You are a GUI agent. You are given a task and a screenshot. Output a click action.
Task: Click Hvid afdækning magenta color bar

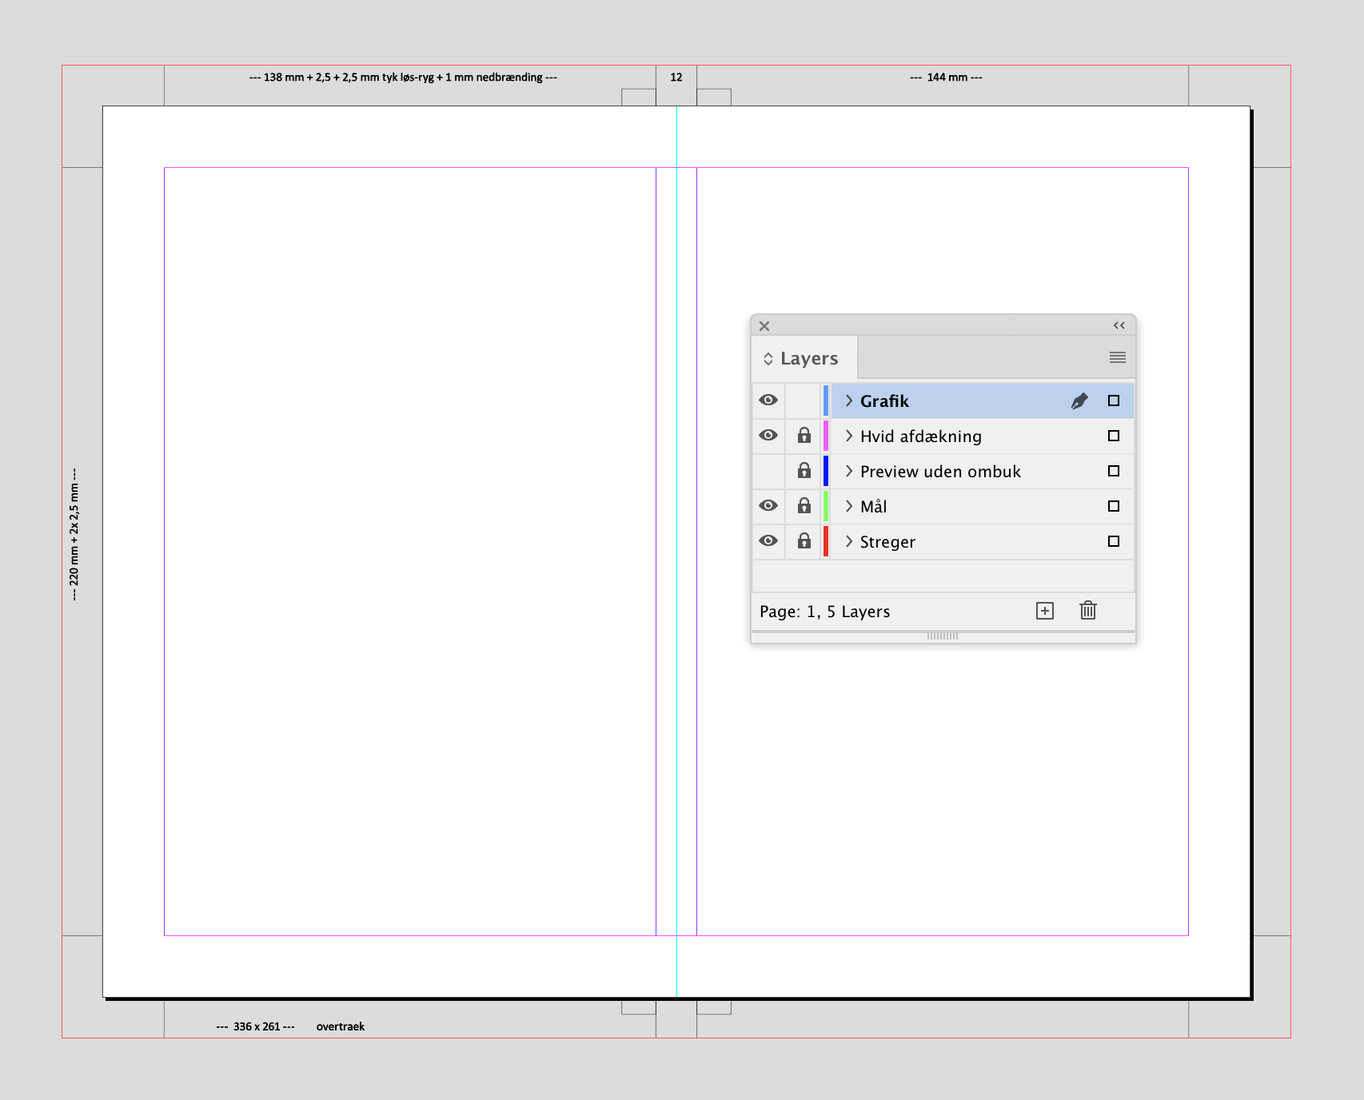click(826, 436)
